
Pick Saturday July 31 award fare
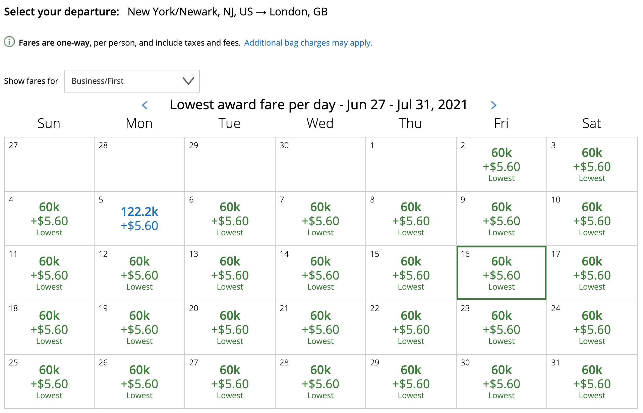592,381
